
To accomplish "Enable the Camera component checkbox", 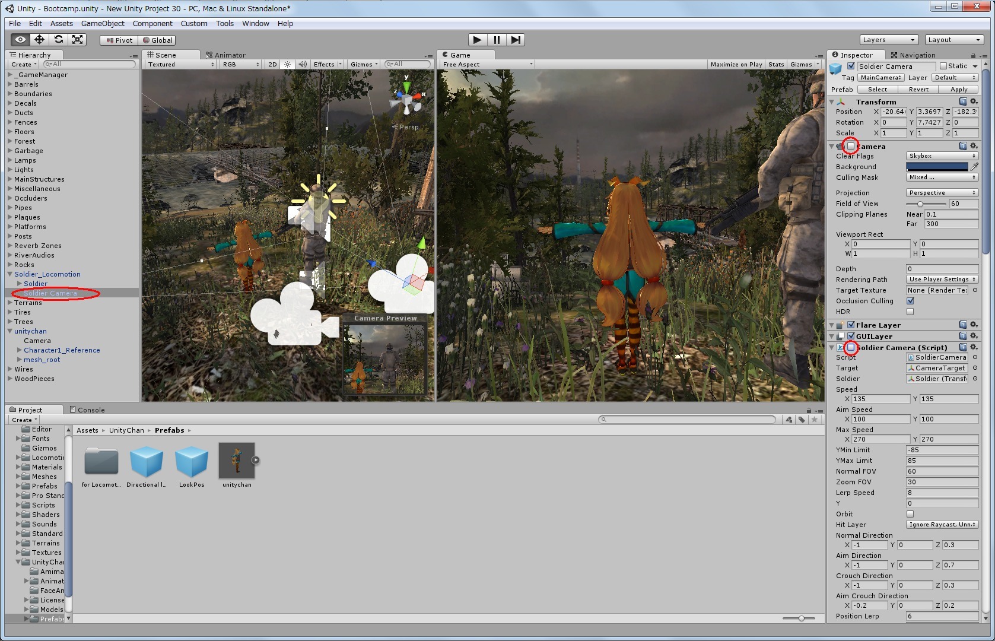I will point(851,146).
